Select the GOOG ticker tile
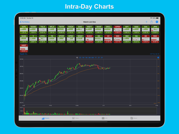Viewport: 179px width, 134px height. coord(33,30)
